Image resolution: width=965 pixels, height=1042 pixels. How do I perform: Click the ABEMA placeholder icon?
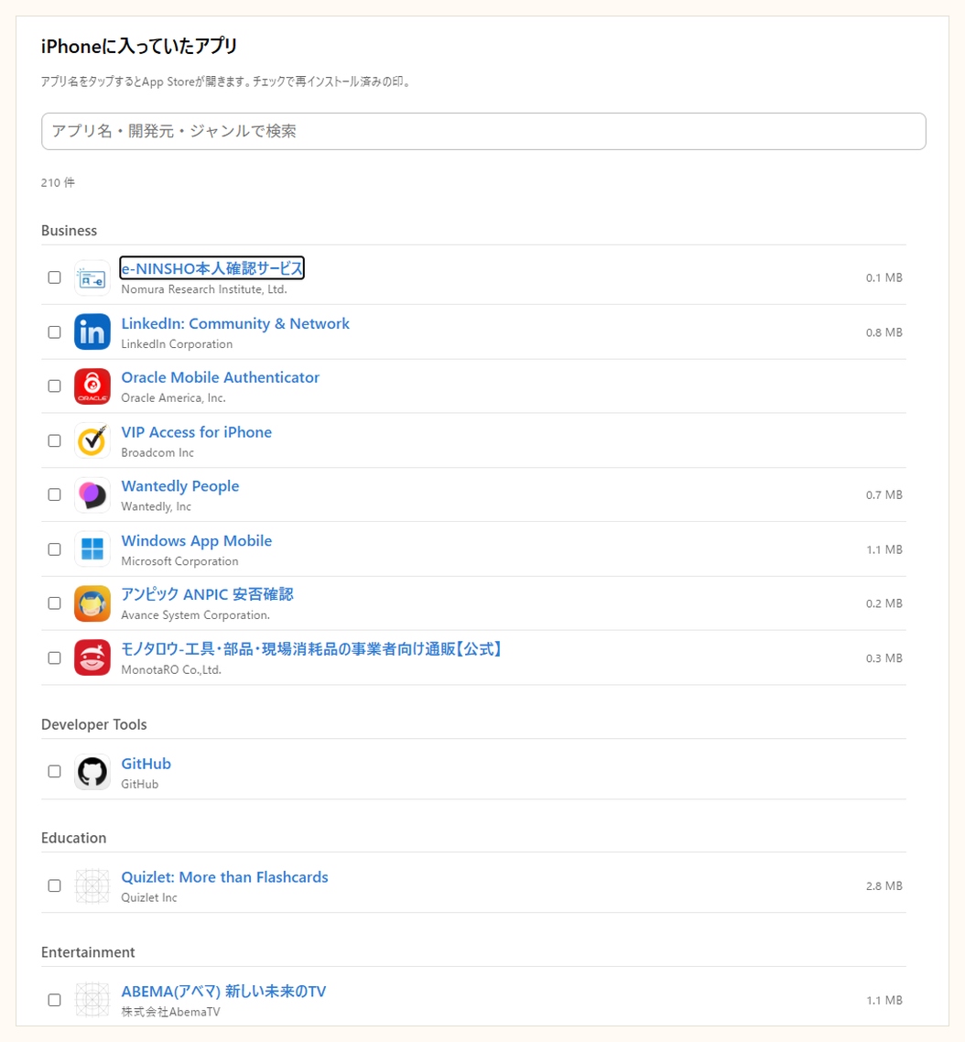(x=92, y=1000)
